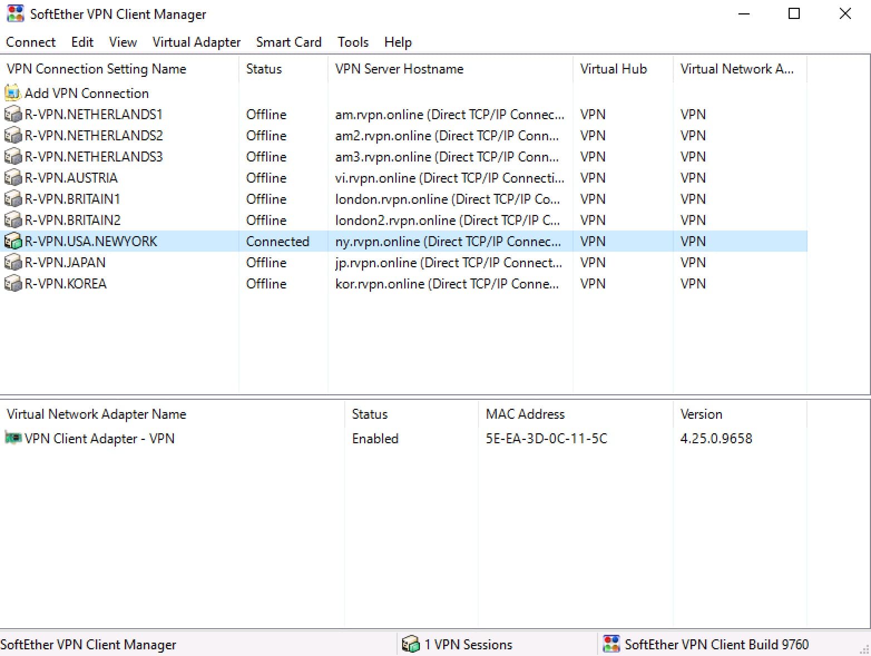
Task: Click the R-VPN.NETHERLANDS2 connection icon
Action: point(13,135)
